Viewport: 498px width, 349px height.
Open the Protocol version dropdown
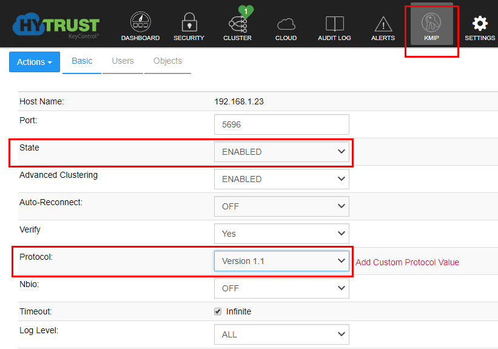(x=281, y=261)
